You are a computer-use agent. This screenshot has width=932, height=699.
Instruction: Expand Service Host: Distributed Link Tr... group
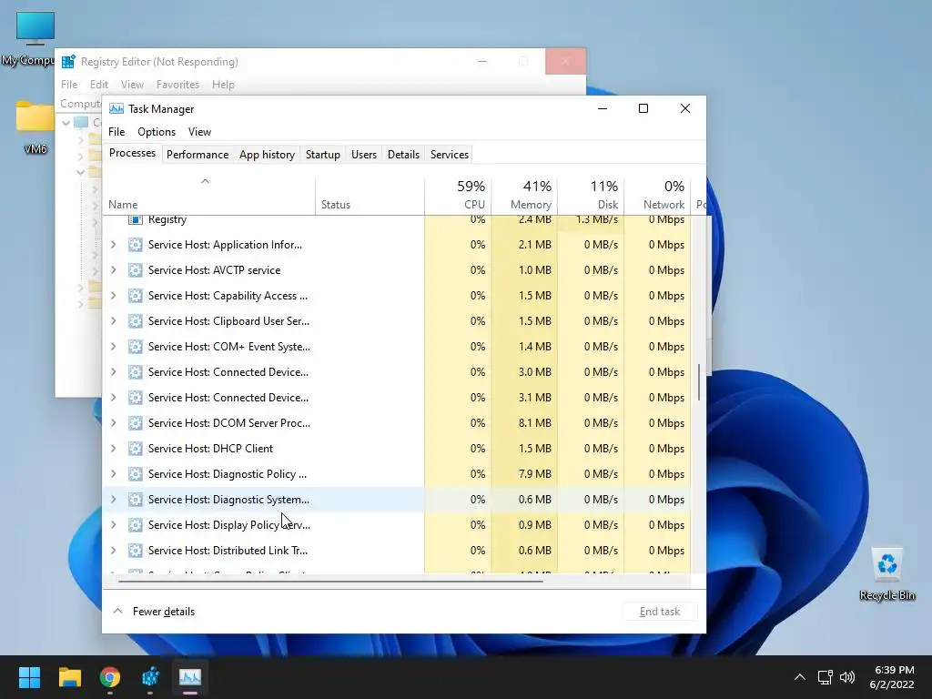click(114, 551)
